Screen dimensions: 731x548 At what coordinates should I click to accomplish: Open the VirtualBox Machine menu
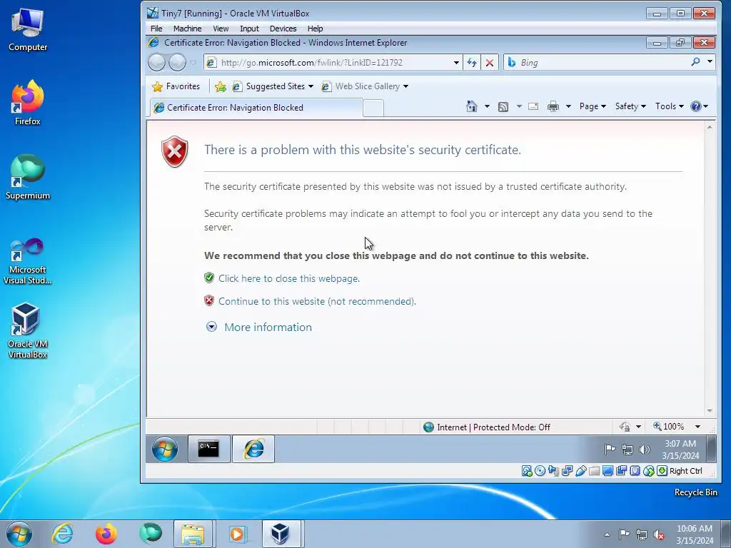(x=188, y=29)
